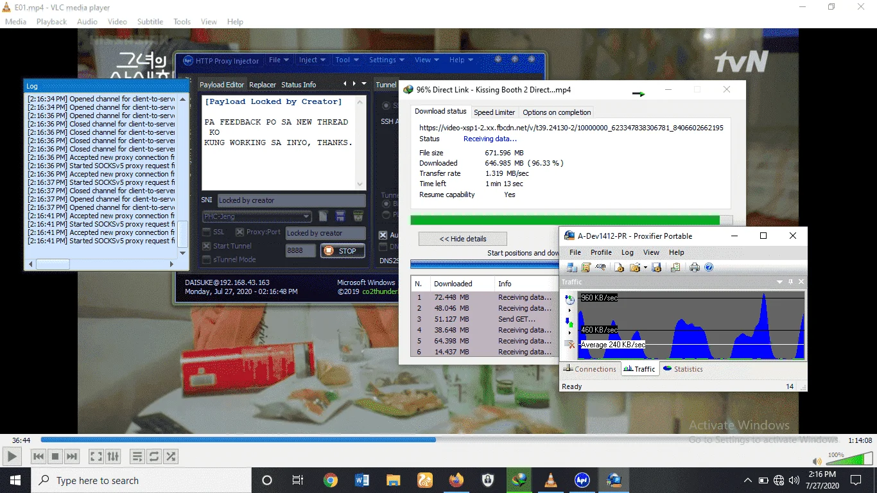Click the VLC play button

point(12,456)
